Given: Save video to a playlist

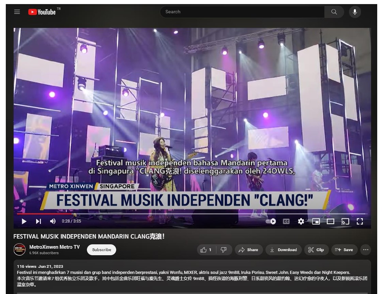Looking at the screenshot, I should click(344, 250).
